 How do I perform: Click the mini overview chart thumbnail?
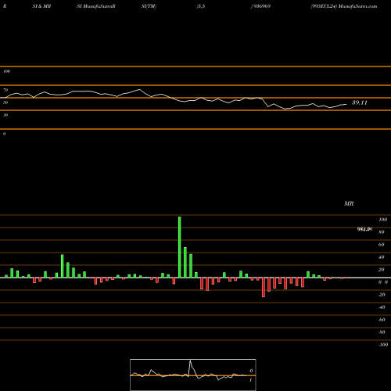(193, 375)
